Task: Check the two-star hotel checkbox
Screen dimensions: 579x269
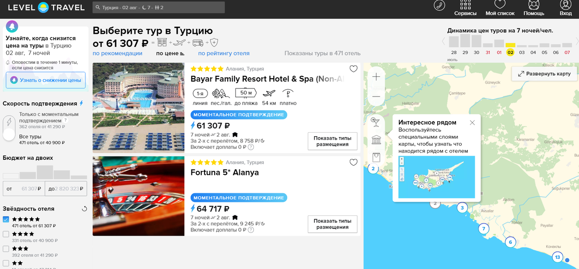Action: pyautogui.click(x=6, y=263)
